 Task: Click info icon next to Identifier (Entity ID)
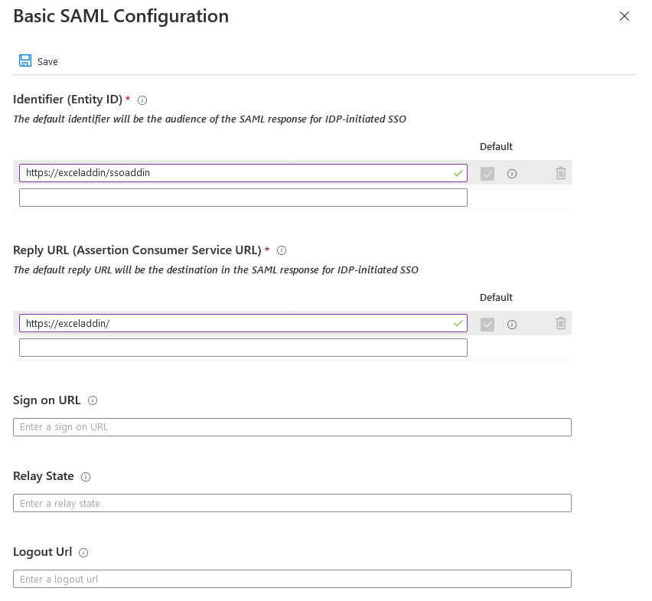tap(142, 100)
